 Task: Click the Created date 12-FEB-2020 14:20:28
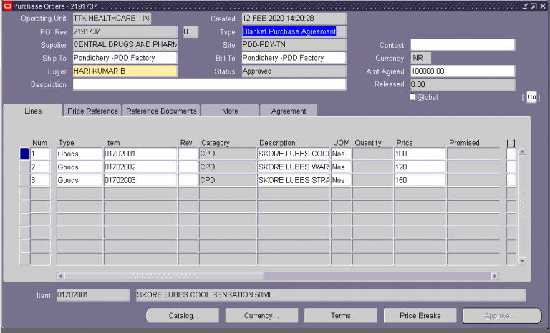[x=294, y=19]
